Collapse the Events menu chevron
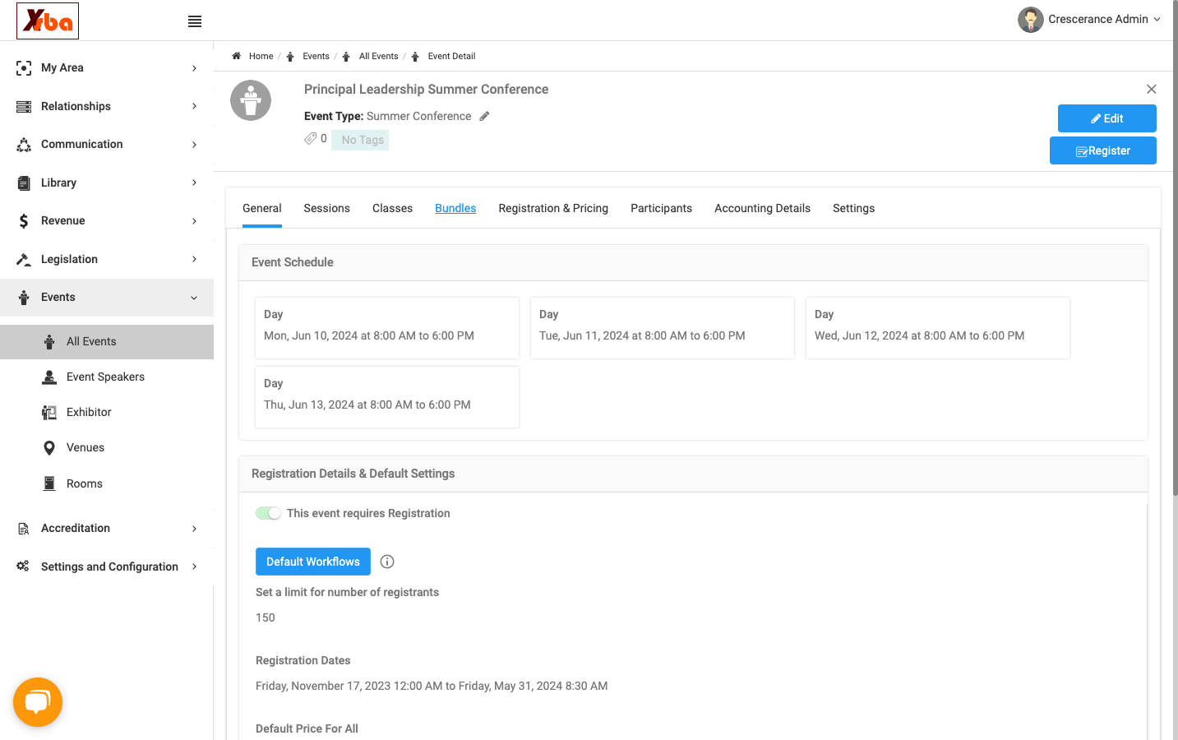 194,298
